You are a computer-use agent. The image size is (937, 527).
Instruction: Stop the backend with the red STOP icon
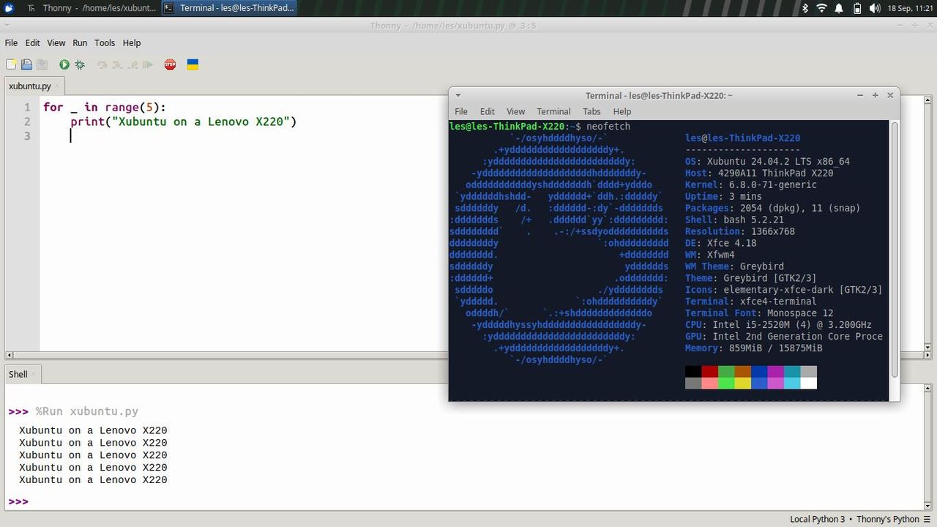click(170, 64)
